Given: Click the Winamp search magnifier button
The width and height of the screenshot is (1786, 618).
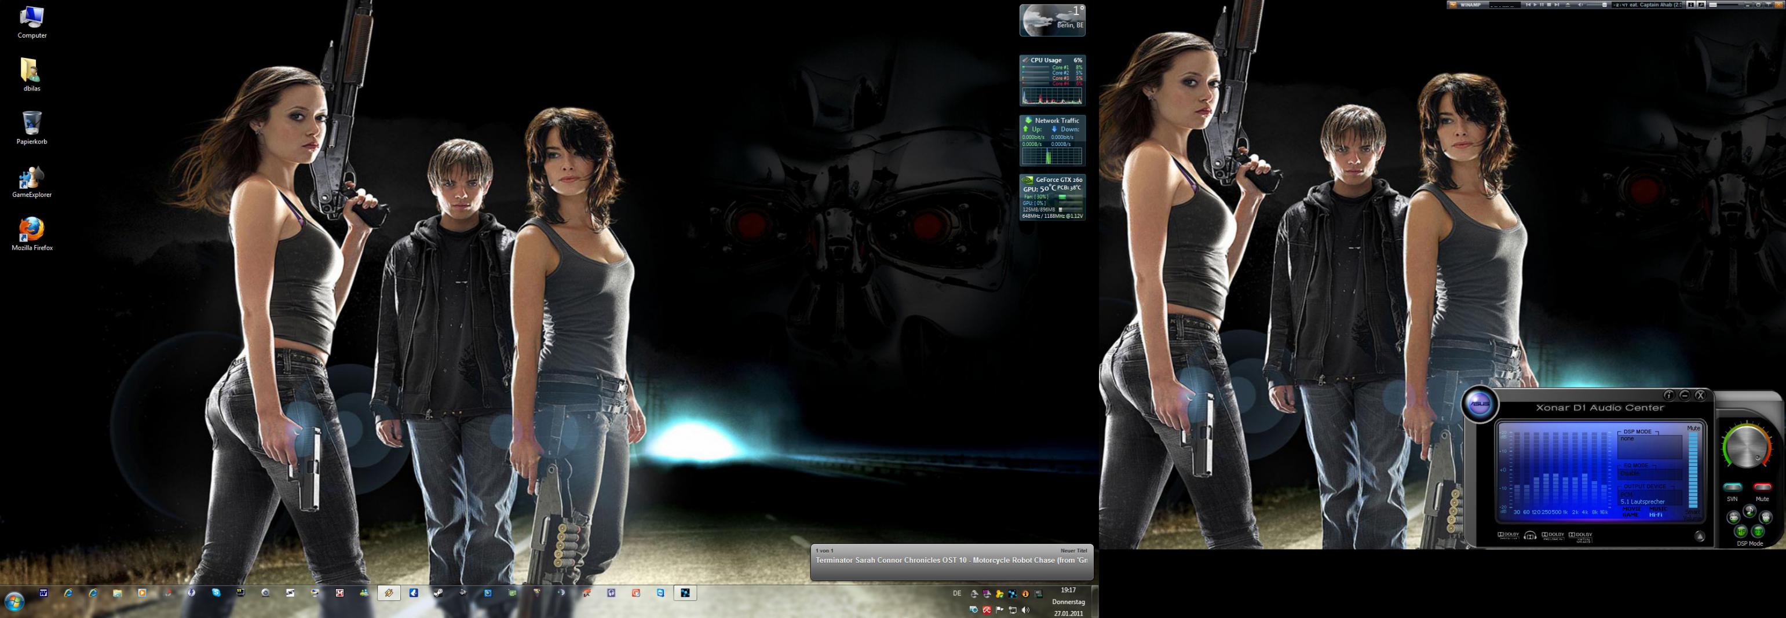Looking at the screenshot, I should pos(1701,5).
